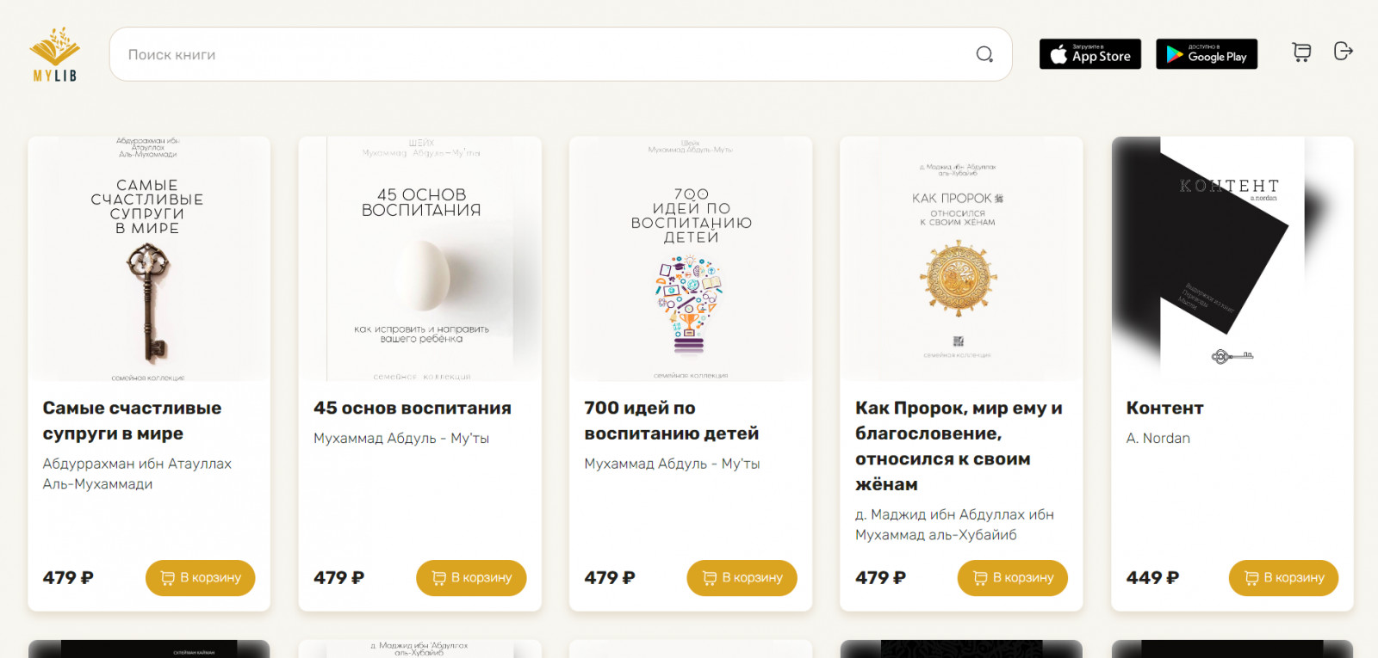This screenshot has height=658, width=1378.
Task: Open the gold medallion cover thumbnail
Action: pyautogui.click(x=961, y=259)
